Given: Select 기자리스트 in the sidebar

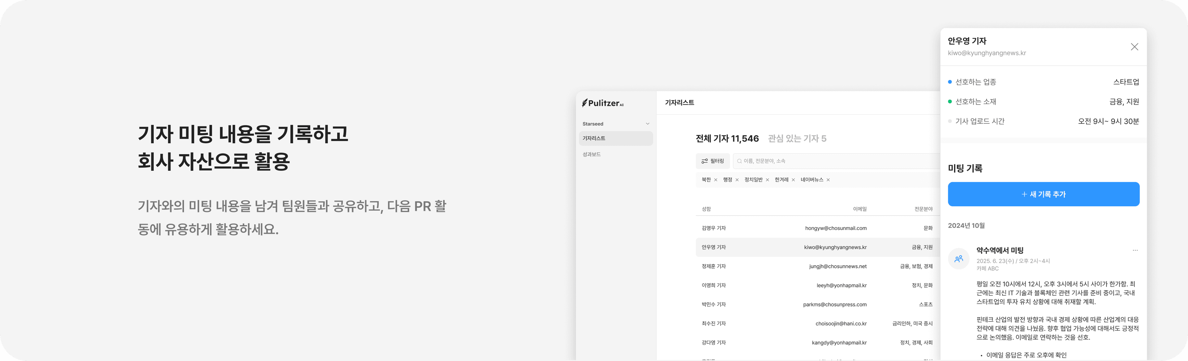Looking at the screenshot, I should click(x=594, y=138).
